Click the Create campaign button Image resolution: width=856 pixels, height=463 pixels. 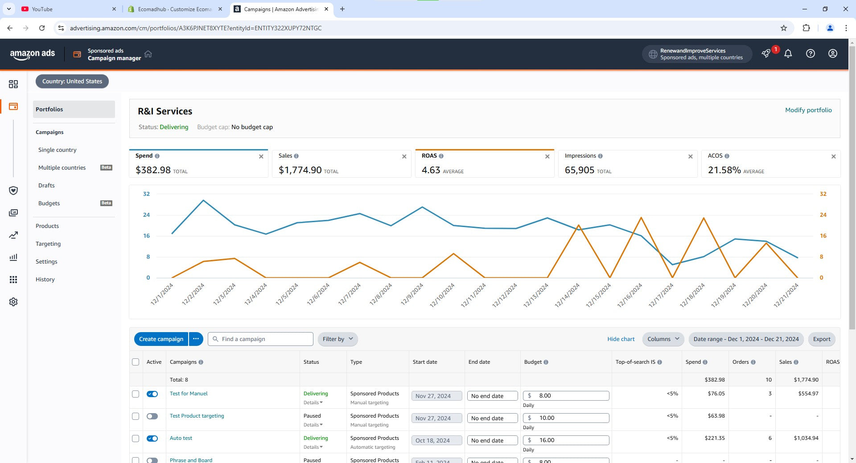tap(161, 339)
